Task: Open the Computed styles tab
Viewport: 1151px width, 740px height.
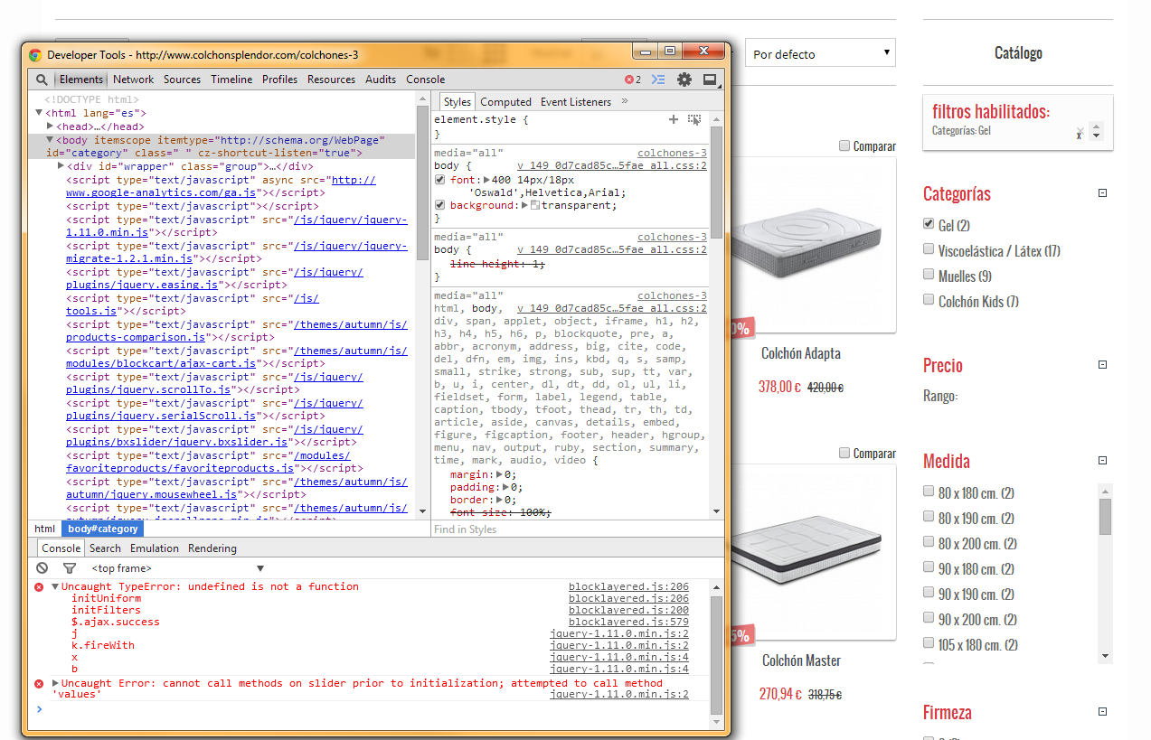Action: click(x=505, y=102)
